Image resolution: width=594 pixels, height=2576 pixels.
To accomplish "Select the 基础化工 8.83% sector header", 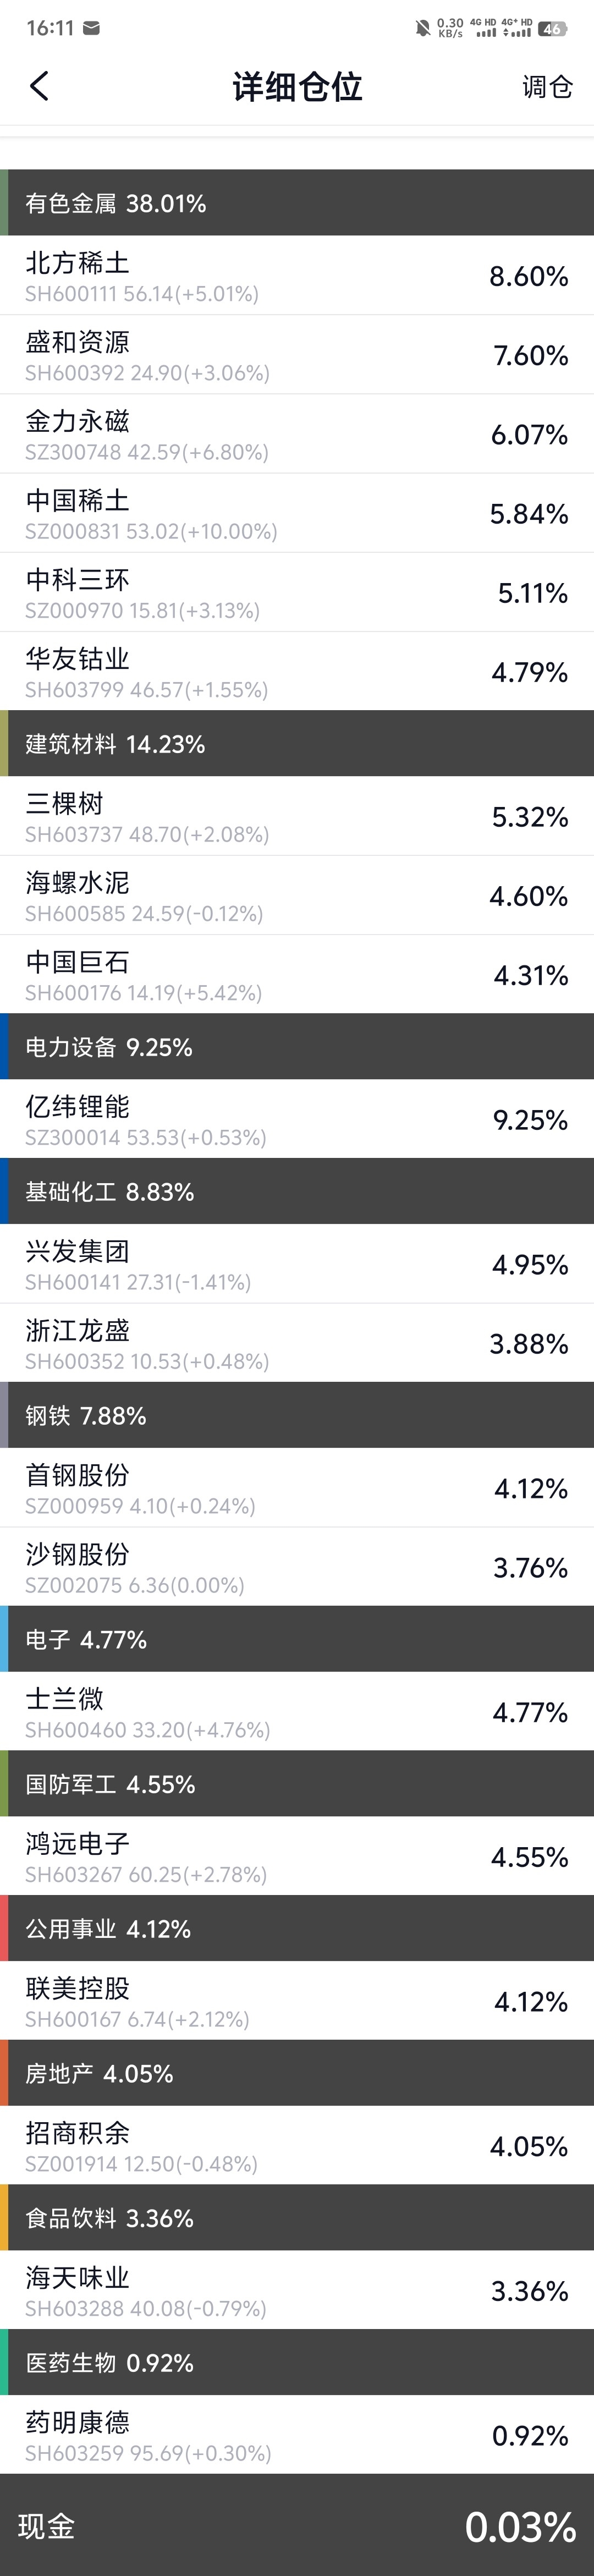I will tap(297, 1191).
